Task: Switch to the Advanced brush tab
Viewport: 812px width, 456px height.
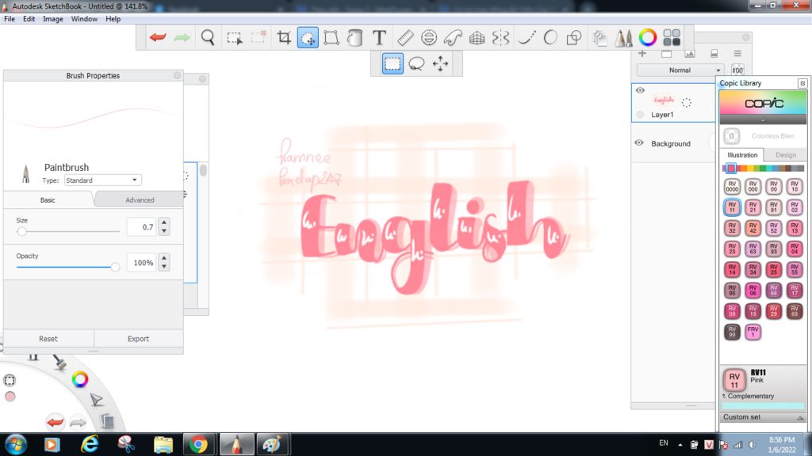Action: point(140,199)
